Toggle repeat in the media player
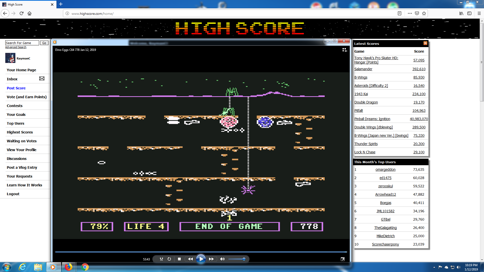Screen dimensions: 484x272 pyautogui.click(x=169, y=259)
